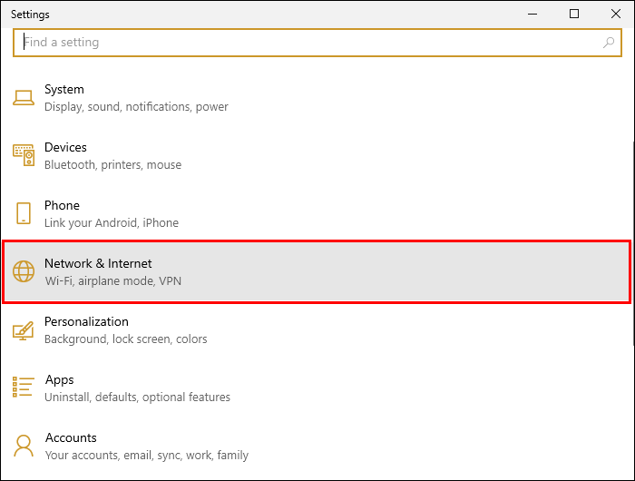Click the magnifier icon in the search box
635x481 pixels.
click(609, 43)
